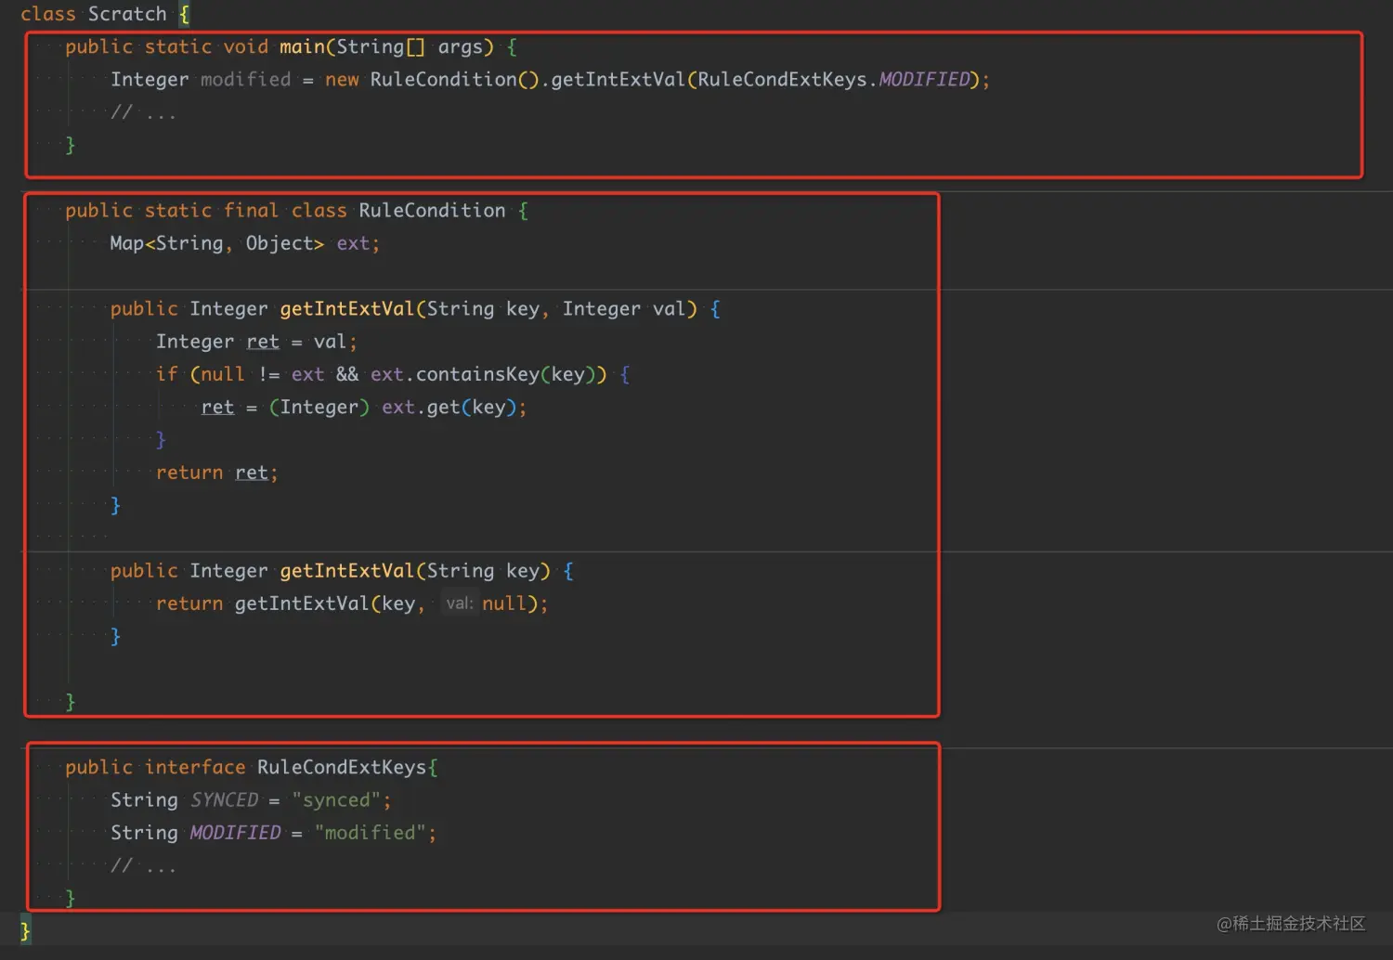The image size is (1393, 960).
Task: Click the "modified" string literal
Action: click(370, 833)
